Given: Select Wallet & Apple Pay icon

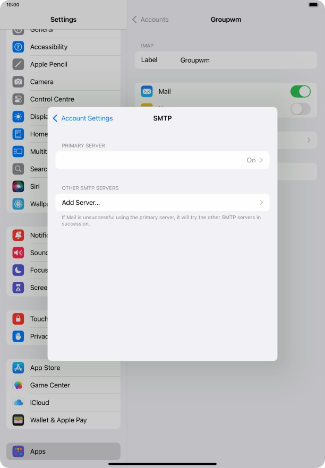Looking at the screenshot, I should [x=19, y=420].
